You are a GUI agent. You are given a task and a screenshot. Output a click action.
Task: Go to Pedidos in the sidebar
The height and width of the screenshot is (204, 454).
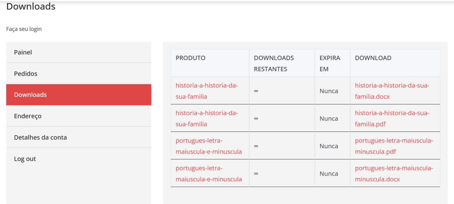click(26, 73)
